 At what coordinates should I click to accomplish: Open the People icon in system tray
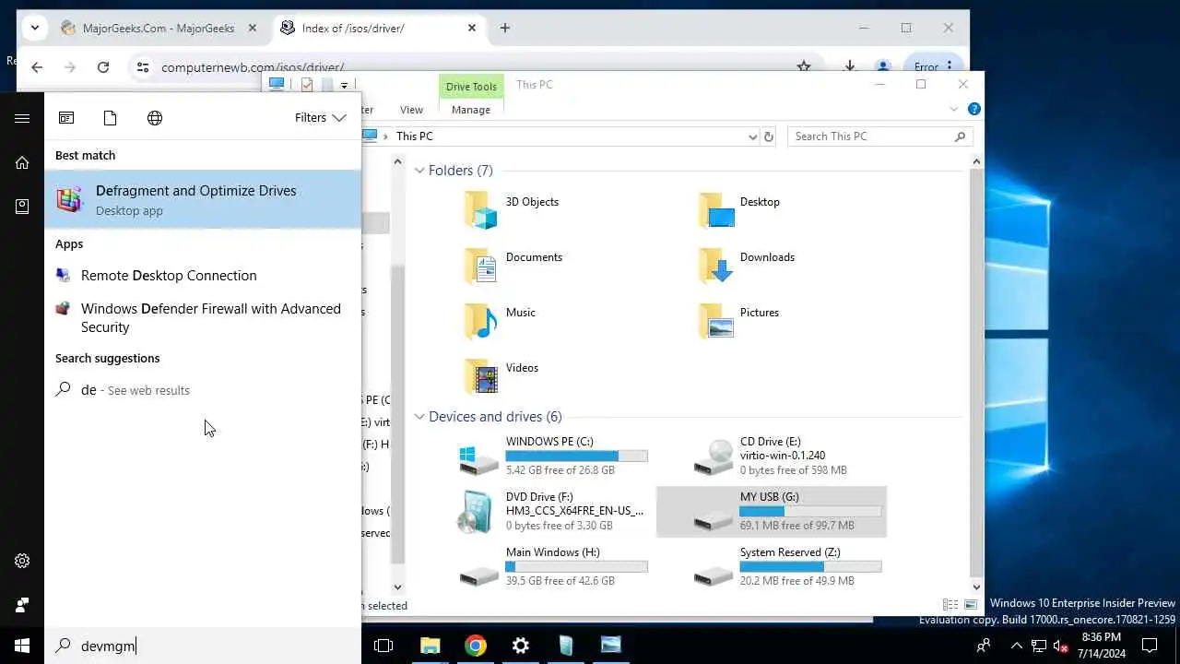984,646
